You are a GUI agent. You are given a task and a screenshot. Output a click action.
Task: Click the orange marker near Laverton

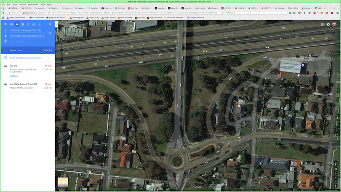coord(239,106)
